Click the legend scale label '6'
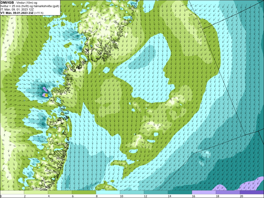The image size is (264, 198). (73, 196)
